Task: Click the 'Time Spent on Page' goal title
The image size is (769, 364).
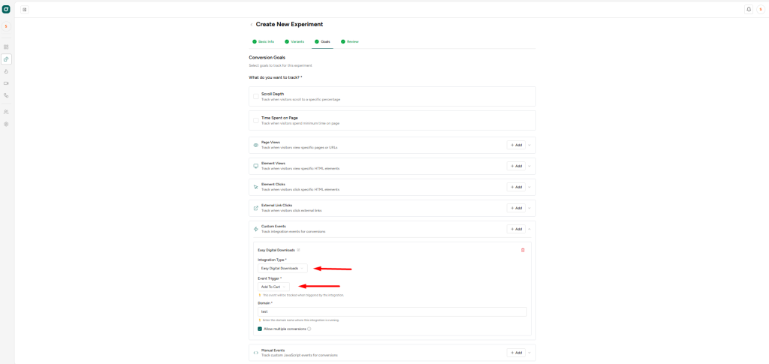Action: click(x=279, y=118)
